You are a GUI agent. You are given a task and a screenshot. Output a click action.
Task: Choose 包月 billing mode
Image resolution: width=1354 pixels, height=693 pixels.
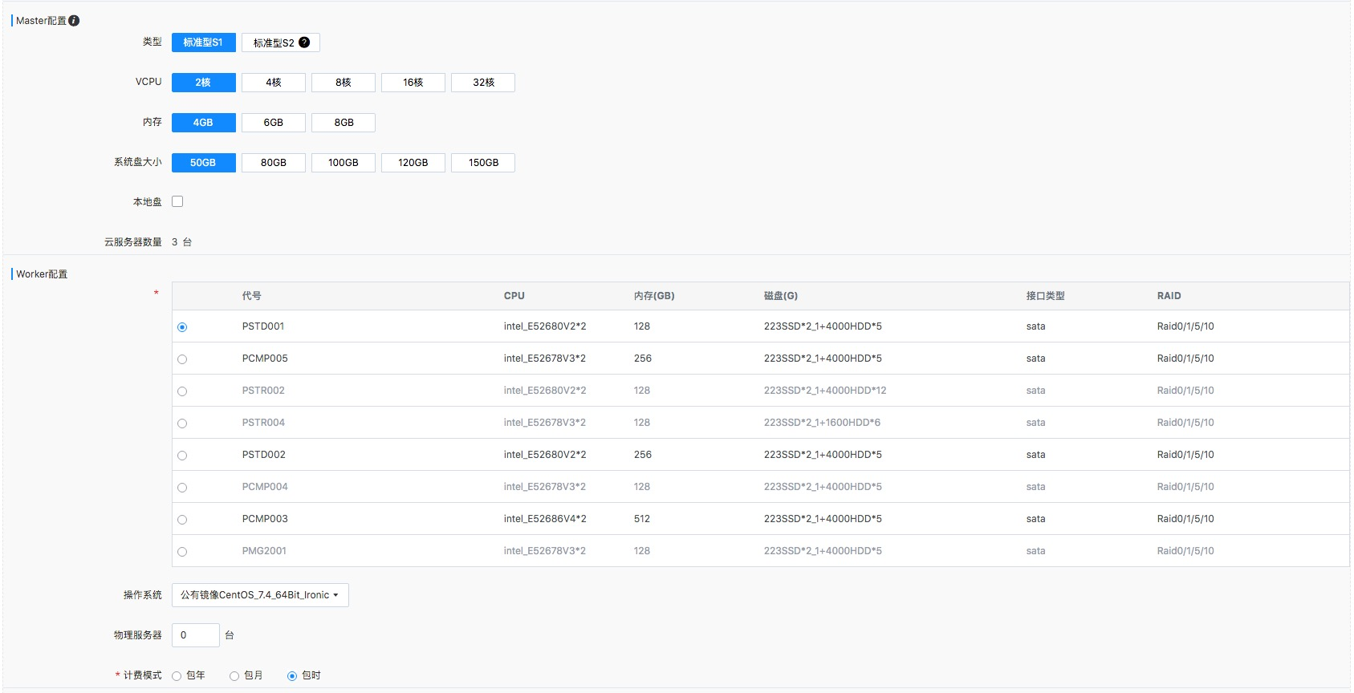234,676
